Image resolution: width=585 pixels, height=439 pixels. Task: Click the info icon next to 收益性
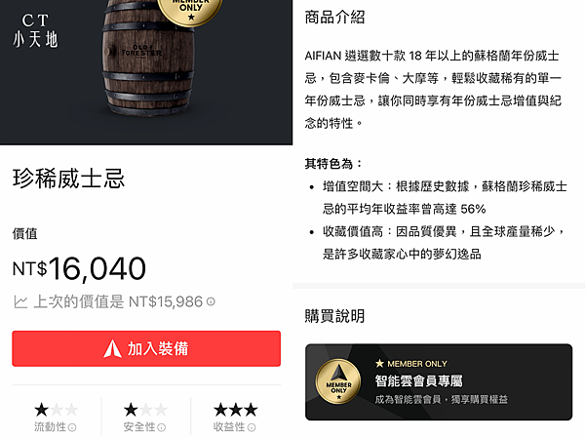pyautogui.click(x=252, y=427)
